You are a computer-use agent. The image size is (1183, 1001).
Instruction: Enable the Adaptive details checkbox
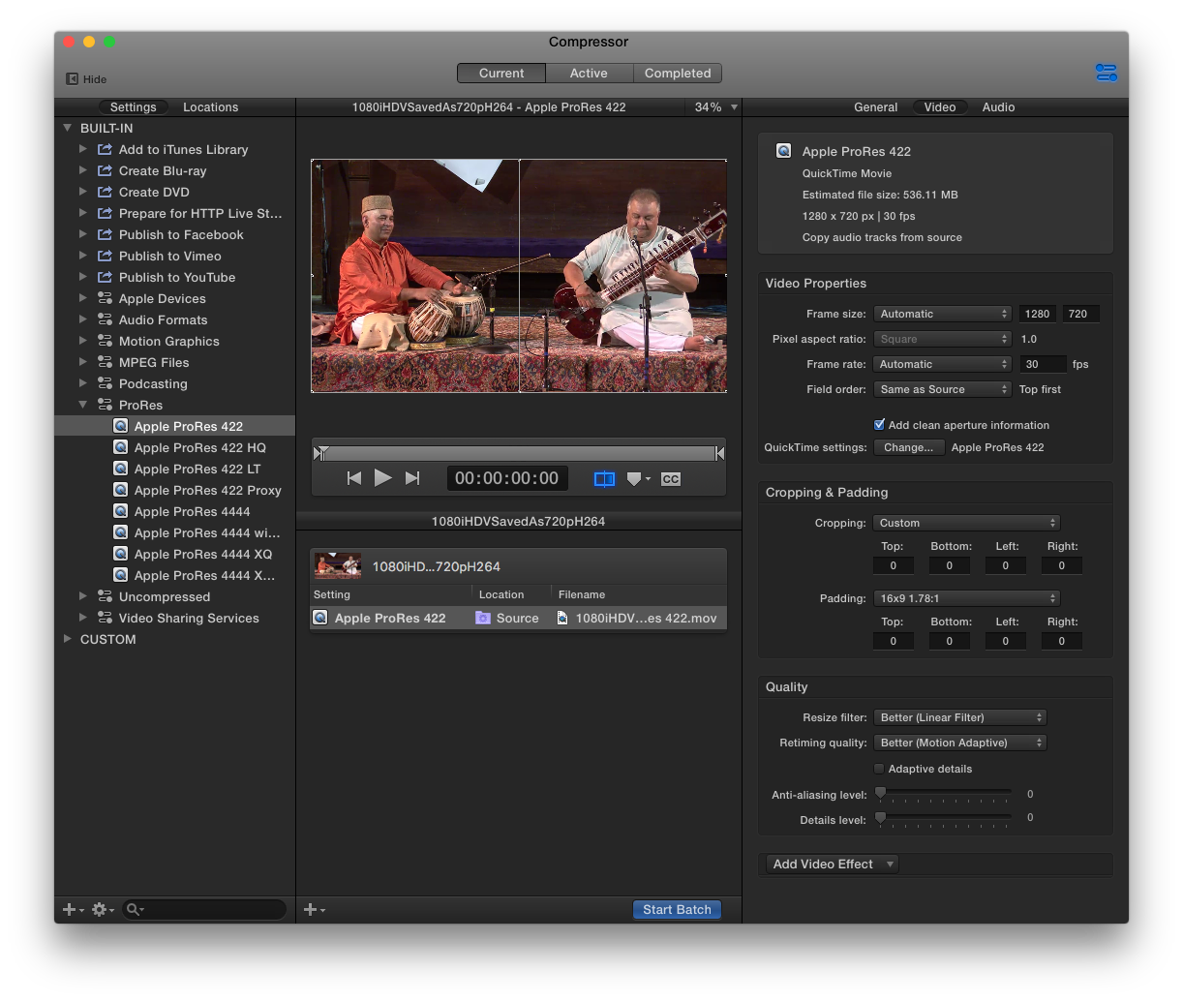click(x=879, y=769)
